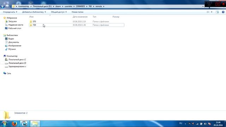Open the media player taskbar icon
The height and width of the screenshot is (127, 226).
[x=24, y=124]
